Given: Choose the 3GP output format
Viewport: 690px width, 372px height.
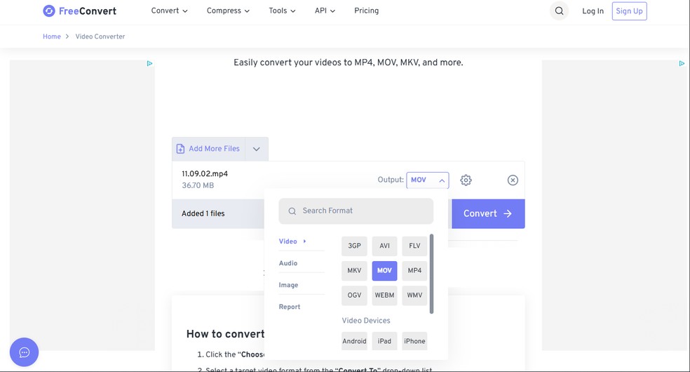Looking at the screenshot, I should click(x=354, y=246).
